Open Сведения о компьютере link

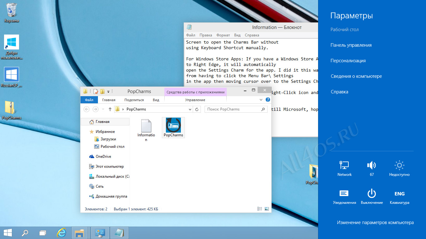[356, 76]
